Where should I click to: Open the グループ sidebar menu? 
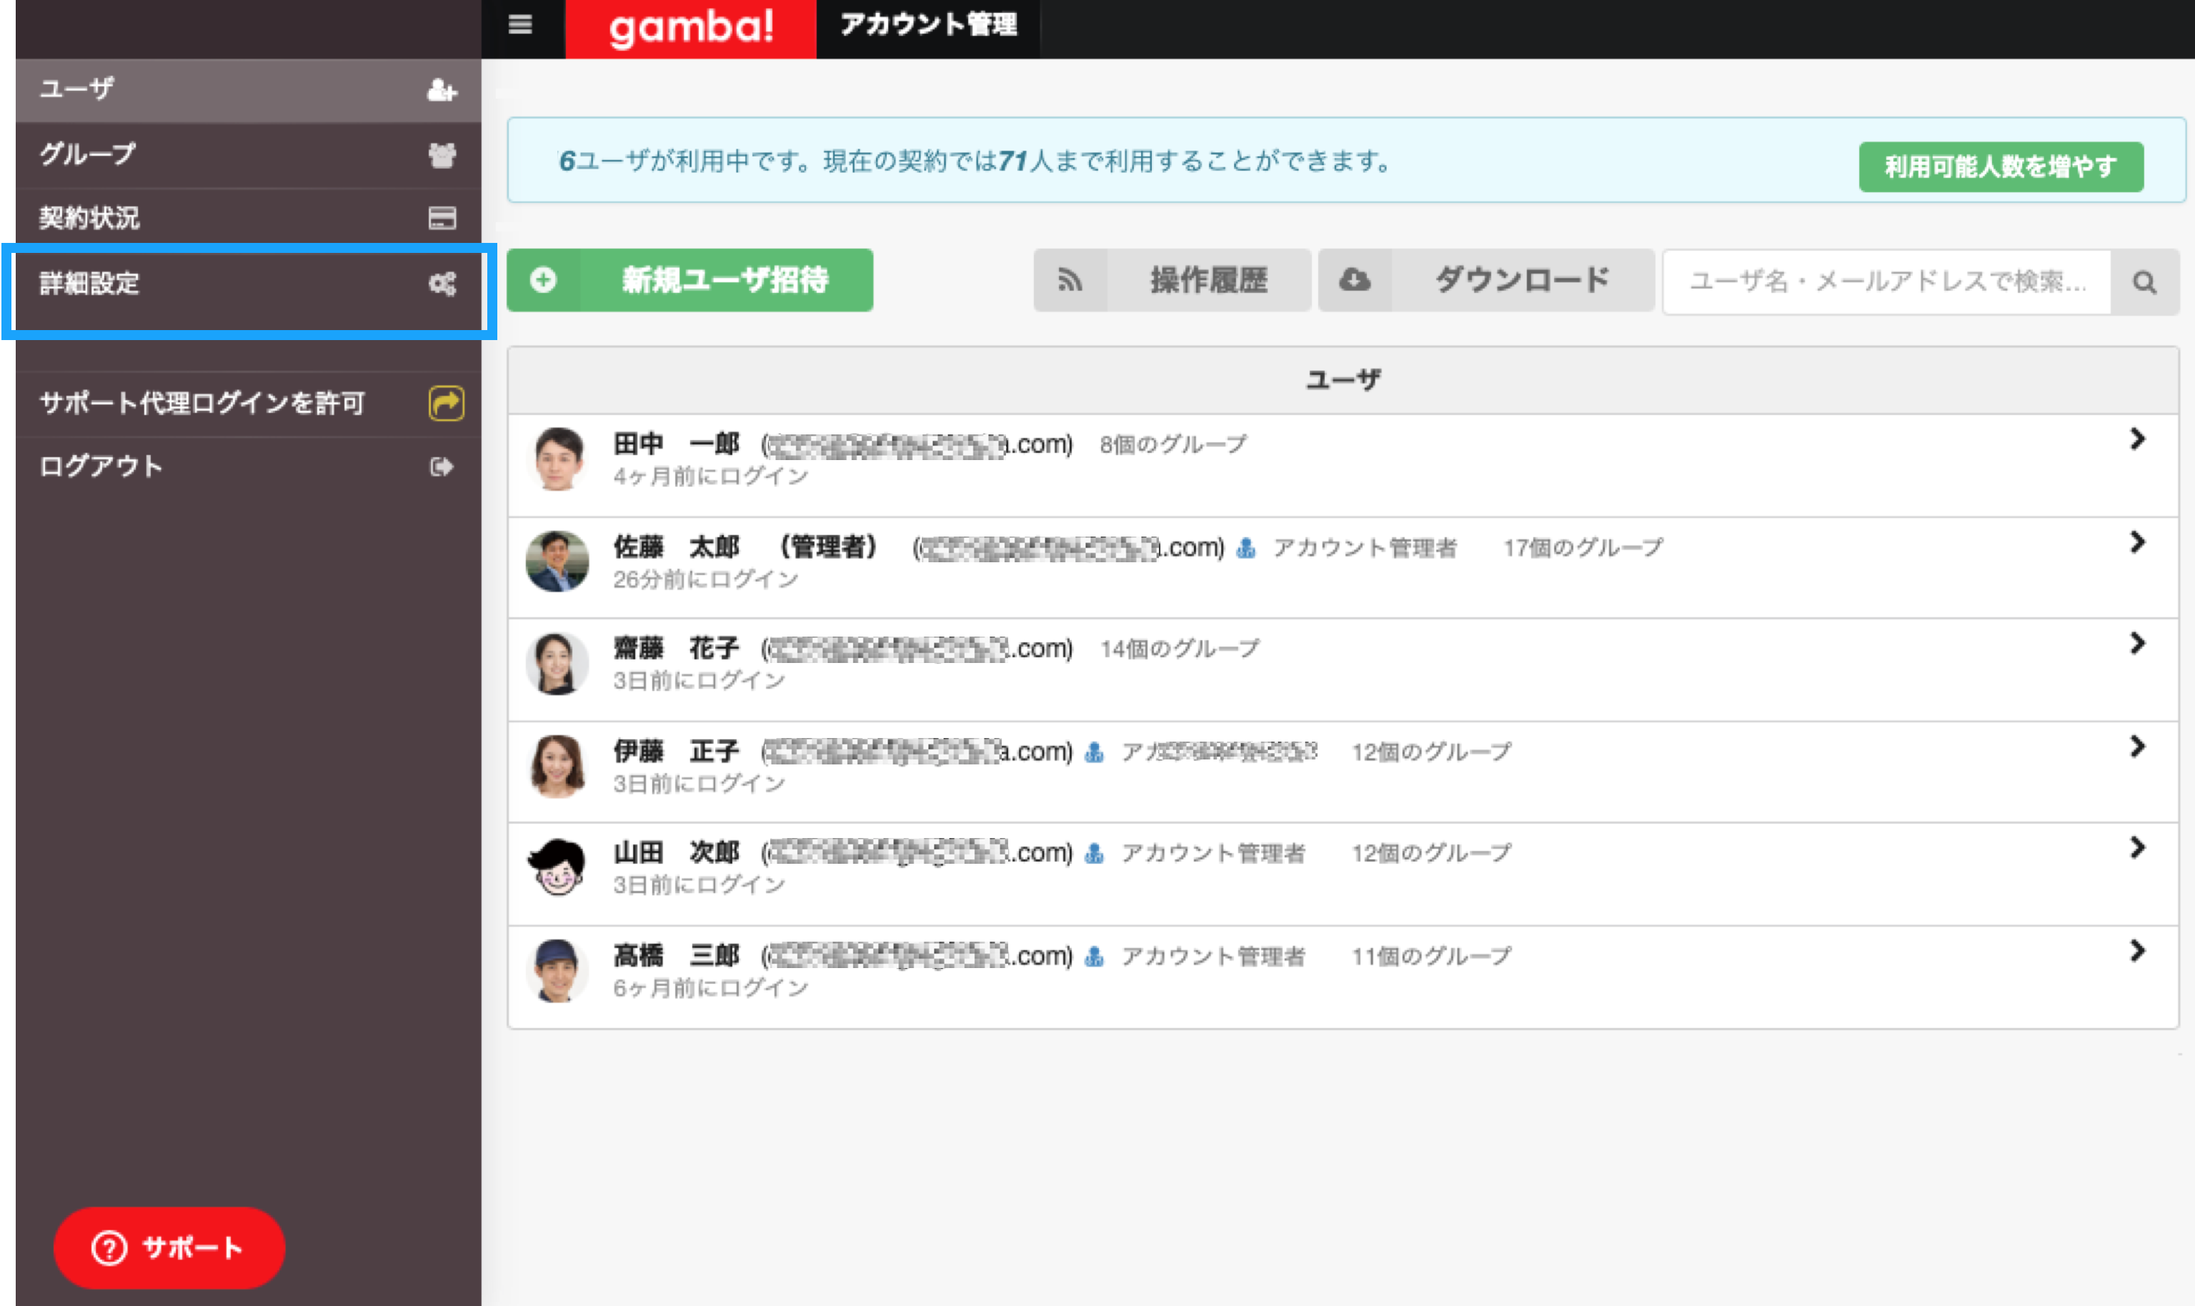click(248, 155)
